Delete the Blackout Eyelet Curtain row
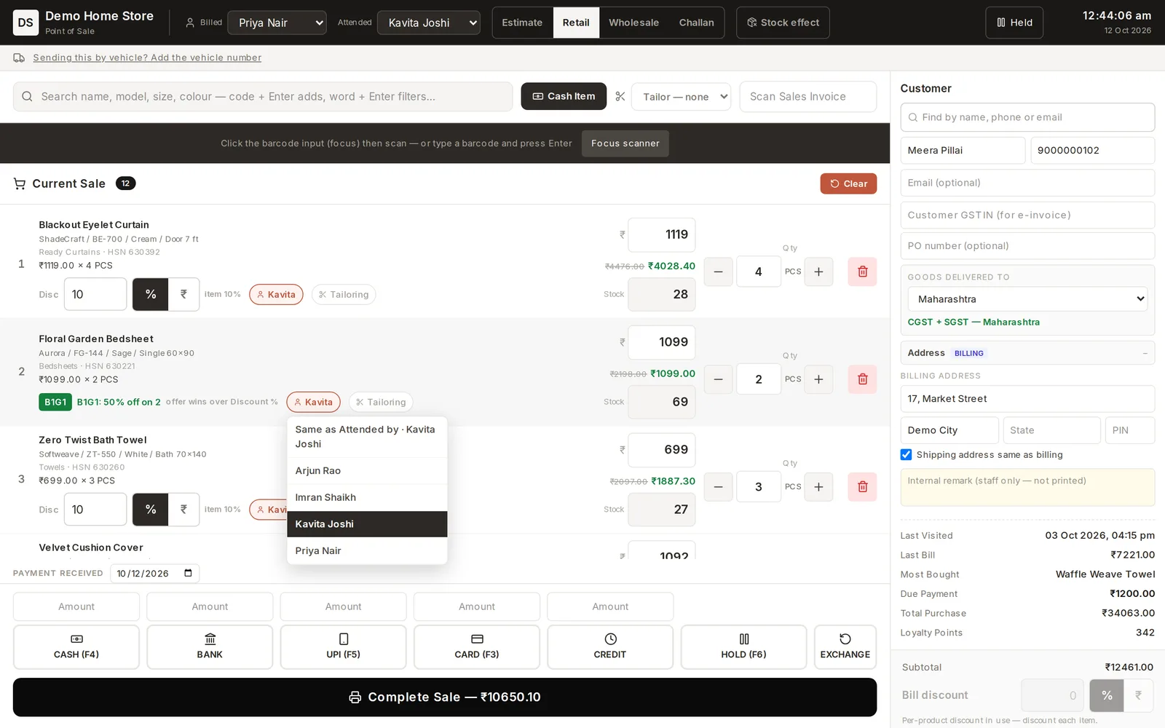This screenshot has width=1165, height=728. point(862,272)
